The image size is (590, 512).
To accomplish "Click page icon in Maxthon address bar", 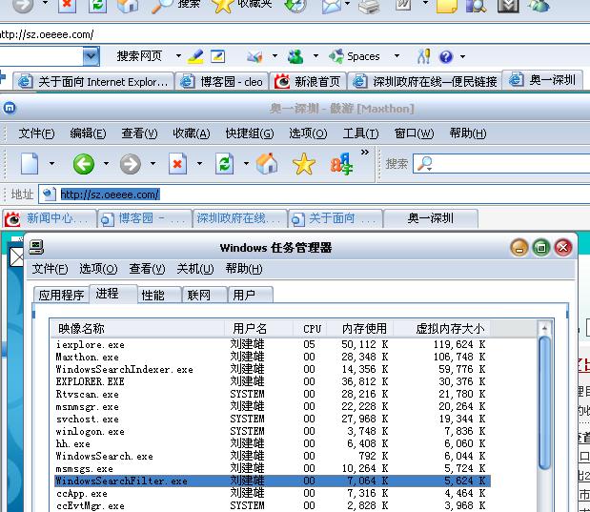I will [49, 195].
